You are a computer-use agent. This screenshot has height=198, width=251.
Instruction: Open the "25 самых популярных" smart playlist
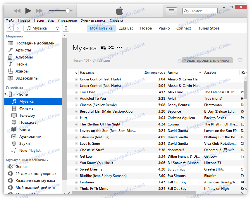(x=33, y=174)
